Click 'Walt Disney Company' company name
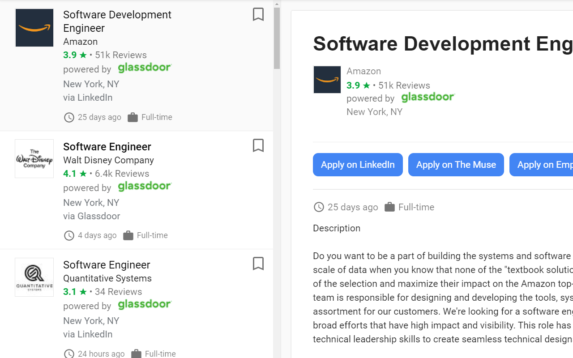The width and height of the screenshot is (573, 358). 108,160
